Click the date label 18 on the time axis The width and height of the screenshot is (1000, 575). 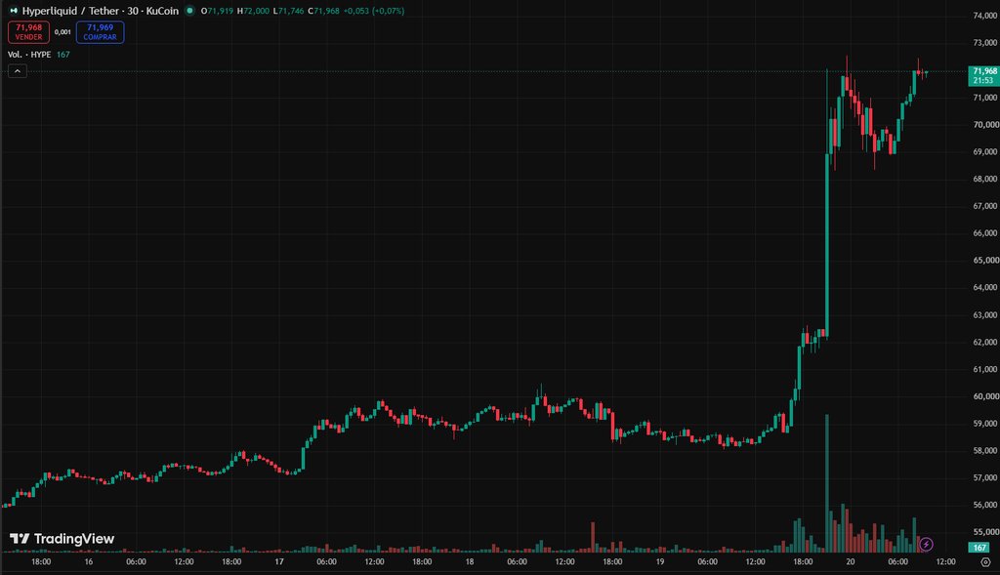470,561
